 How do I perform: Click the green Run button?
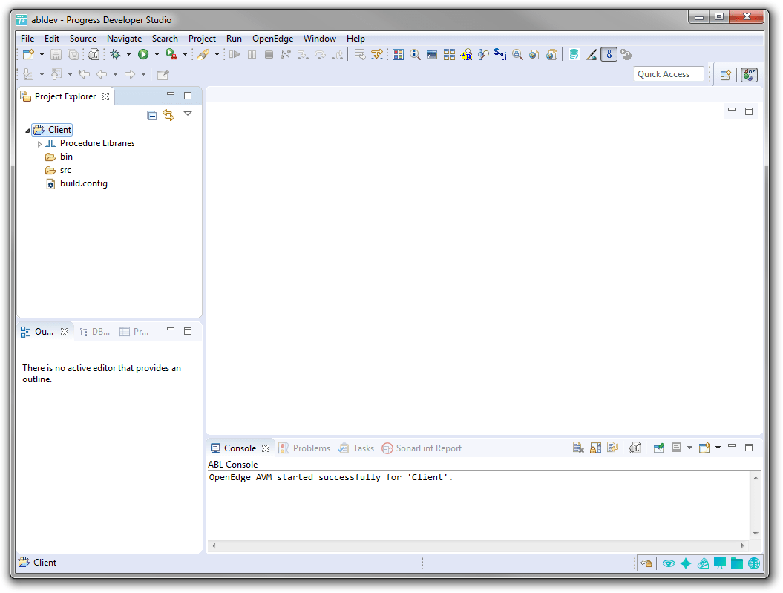(x=143, y=54)
